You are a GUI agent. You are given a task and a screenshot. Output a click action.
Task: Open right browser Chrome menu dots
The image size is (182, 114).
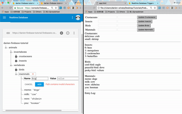(x=179, y=8)
